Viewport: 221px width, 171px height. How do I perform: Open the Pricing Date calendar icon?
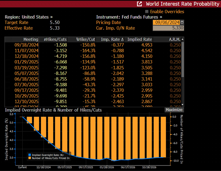(x=182, y=22)
